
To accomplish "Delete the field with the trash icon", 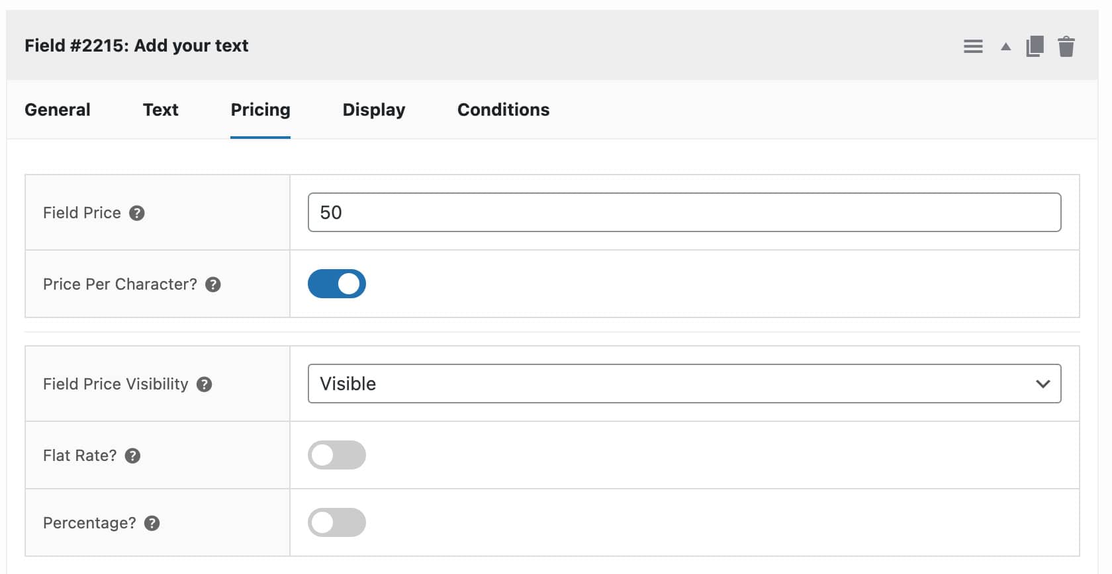I will click(1066, 46).
